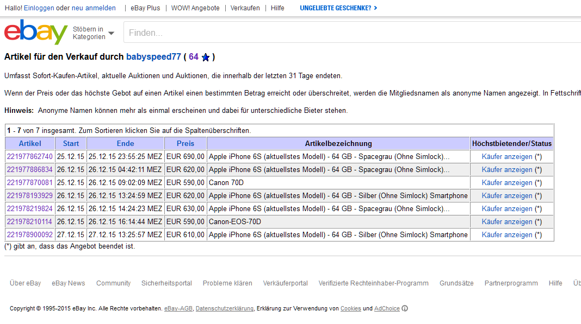
Task: Open Partnerprogramm footer link
Action: [x=511, y=283]
